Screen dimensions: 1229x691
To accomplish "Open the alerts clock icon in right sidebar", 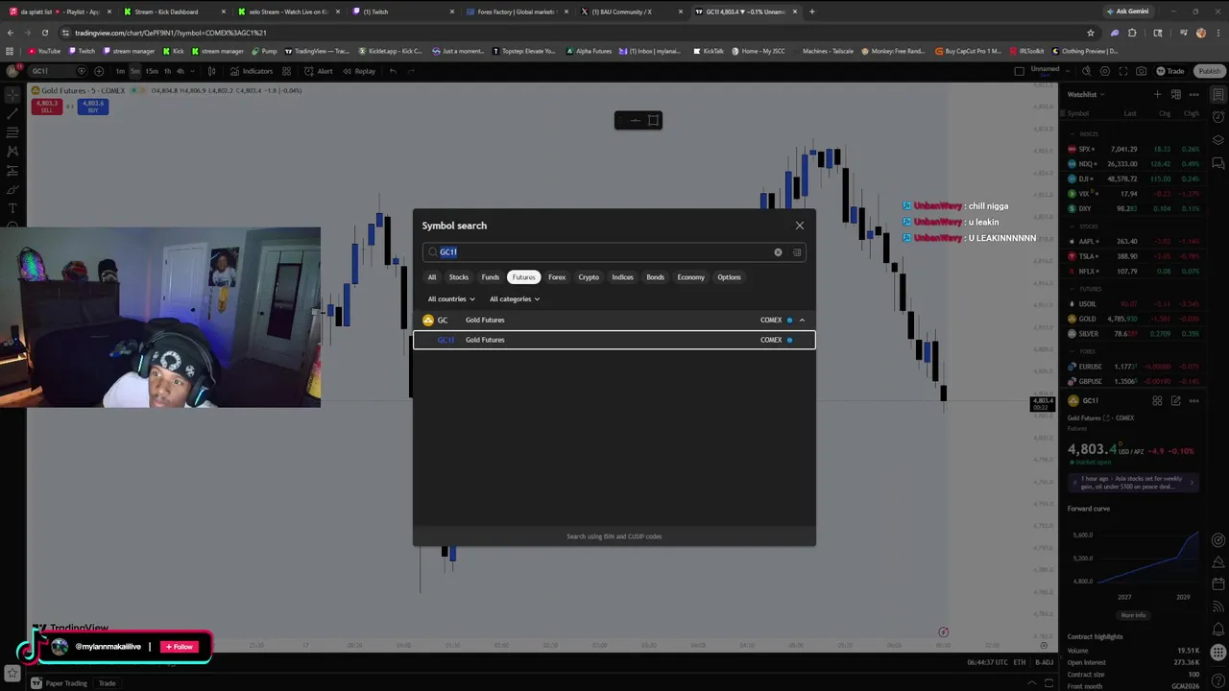I will pos(1217,116).
